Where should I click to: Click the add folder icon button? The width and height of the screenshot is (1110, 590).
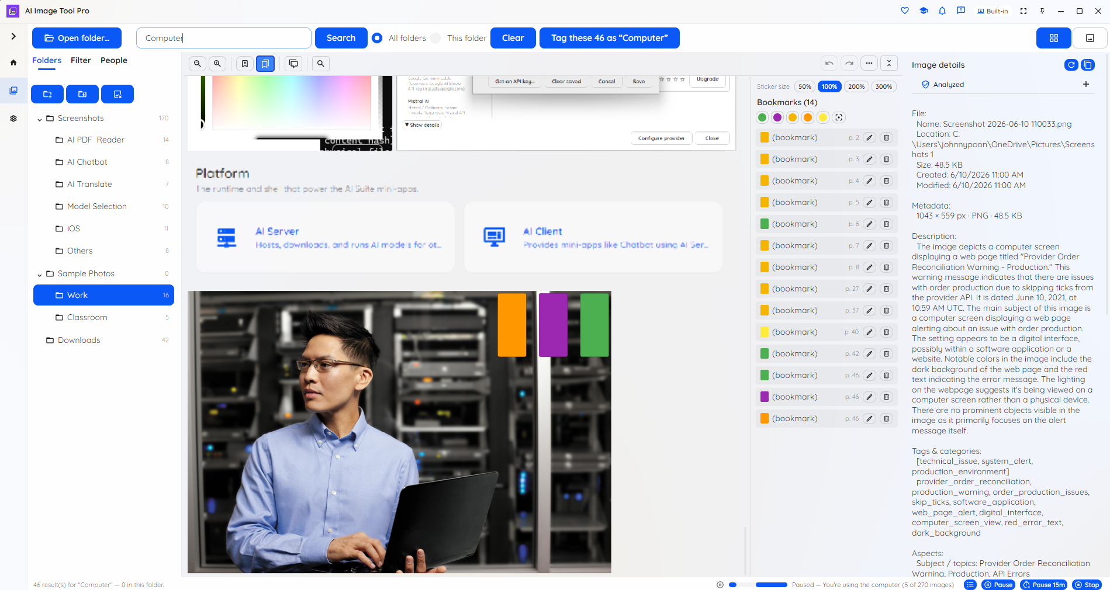pyautogui.click(x=47, y=94)
